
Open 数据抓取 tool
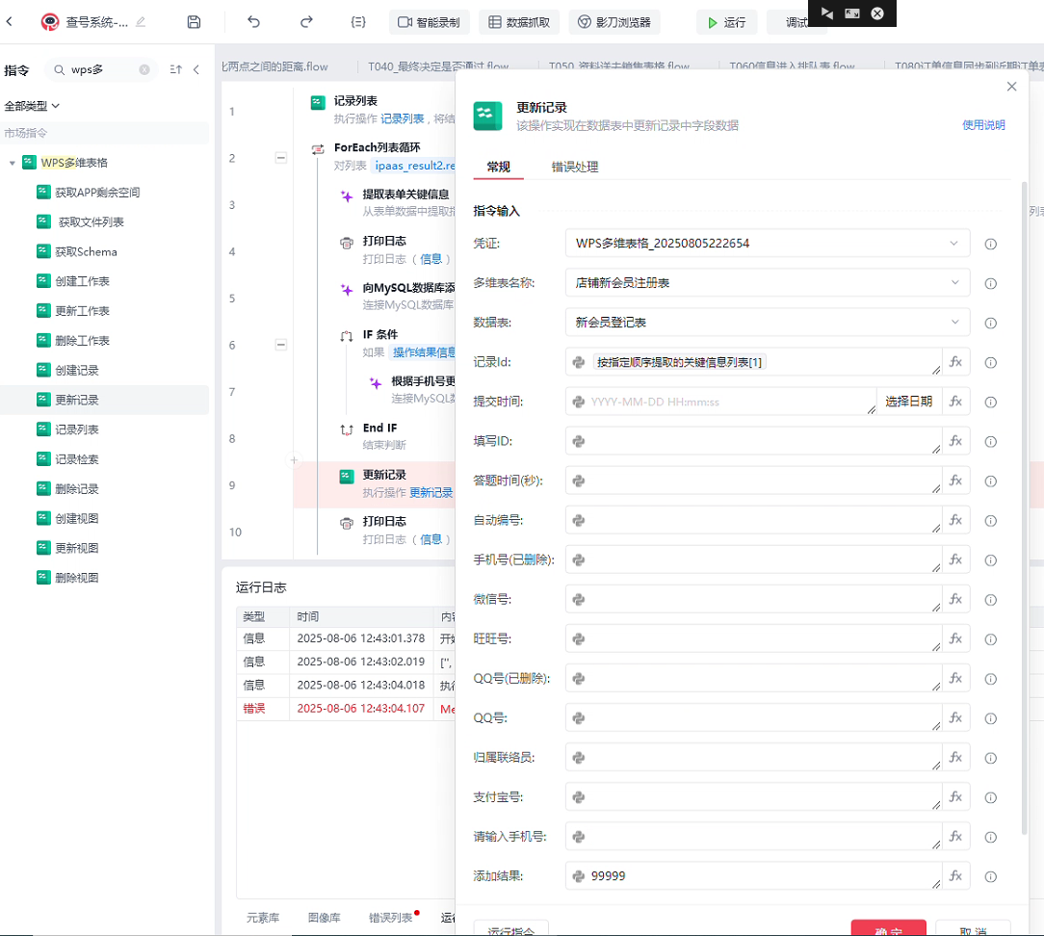(519, 22)
